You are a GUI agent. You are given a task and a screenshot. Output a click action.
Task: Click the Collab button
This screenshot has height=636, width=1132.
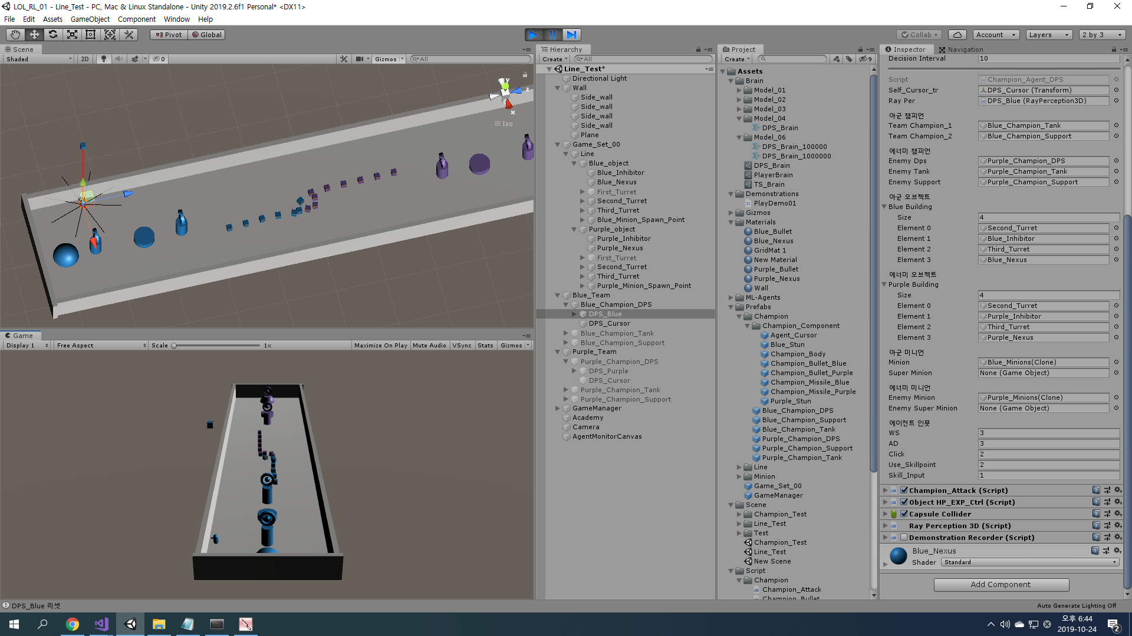(920, 35)
